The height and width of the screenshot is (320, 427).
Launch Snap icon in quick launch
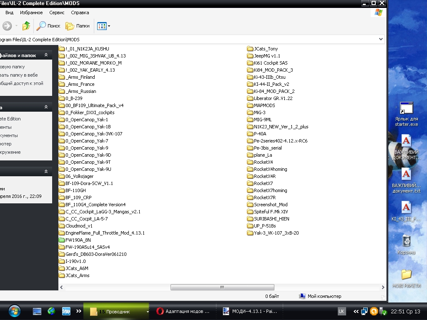pyautogui.click(x=66, y=311)
